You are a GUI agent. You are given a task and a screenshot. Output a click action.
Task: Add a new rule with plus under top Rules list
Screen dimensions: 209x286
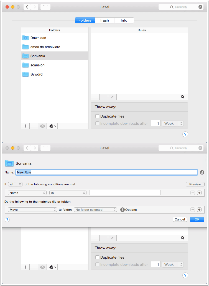pos(95,97)
